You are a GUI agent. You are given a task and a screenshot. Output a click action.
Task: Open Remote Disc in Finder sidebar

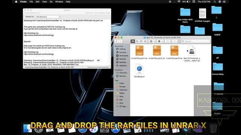[121, 76]
